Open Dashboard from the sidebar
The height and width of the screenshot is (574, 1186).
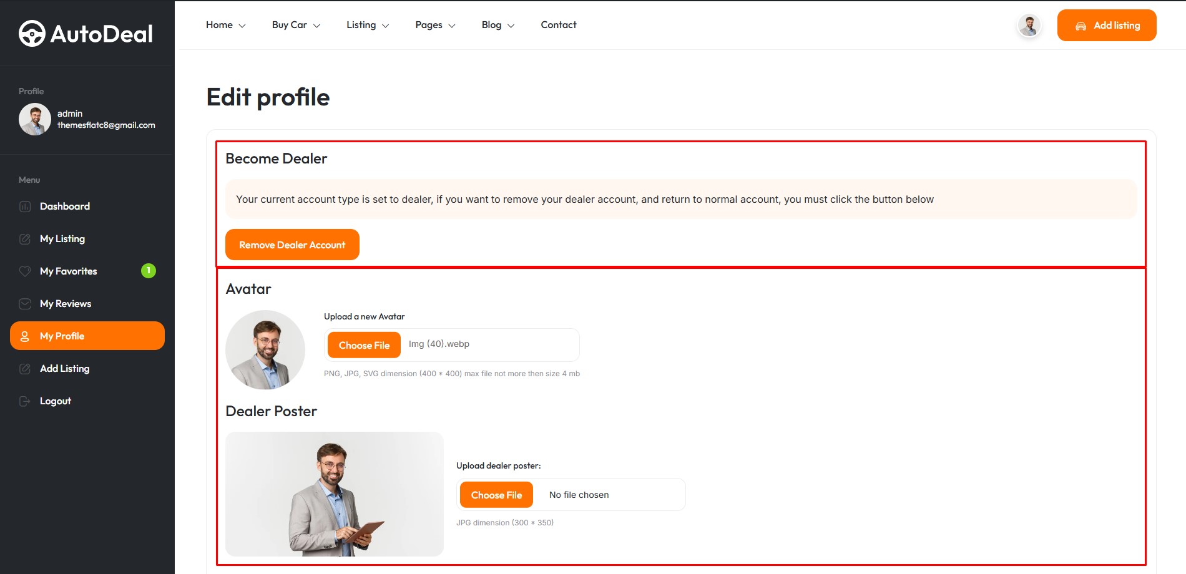(87, 207)
